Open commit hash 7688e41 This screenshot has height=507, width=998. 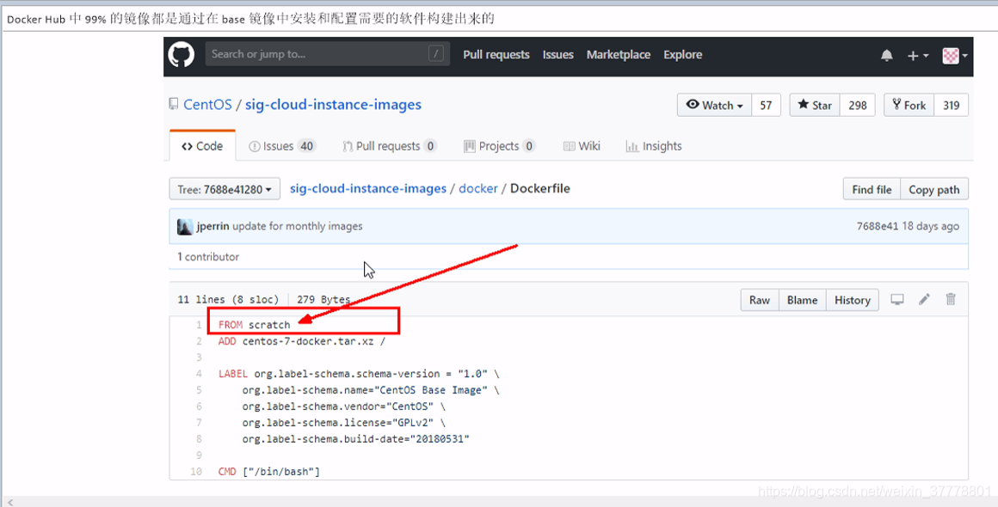click(x=878, y=226)
